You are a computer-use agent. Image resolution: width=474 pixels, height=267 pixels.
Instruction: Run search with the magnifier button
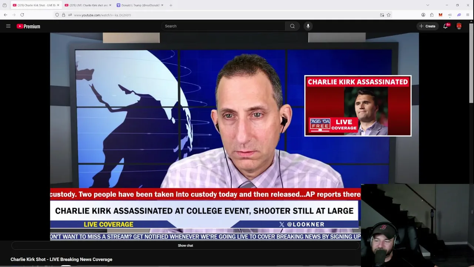pos(293,26)
